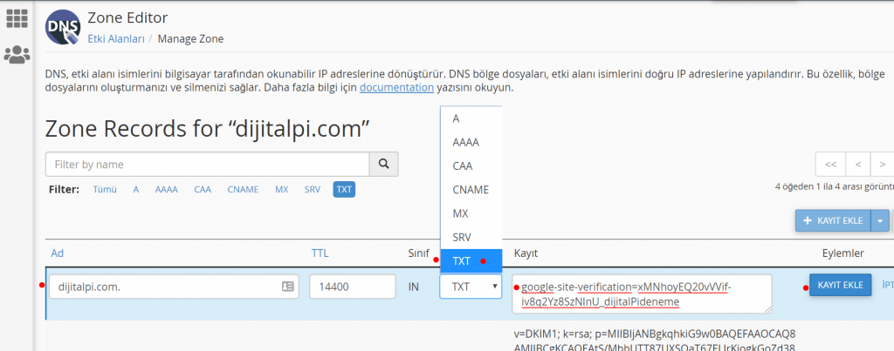Image resolution: width=894 pixels, height=351 pixels.
Task: Click the Eylemler column header
Action: coord(843,253)
